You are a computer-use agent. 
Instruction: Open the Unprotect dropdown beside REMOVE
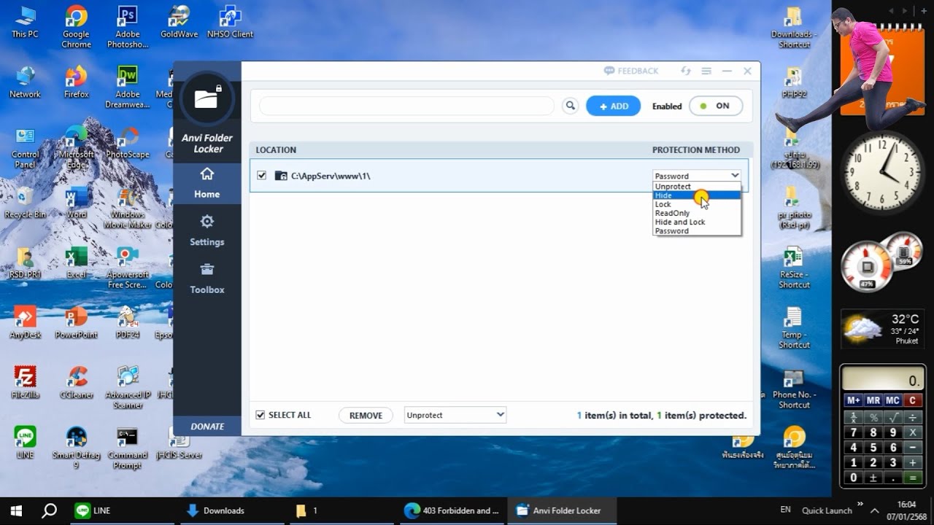pyautogui.click(x=455, y=415)
